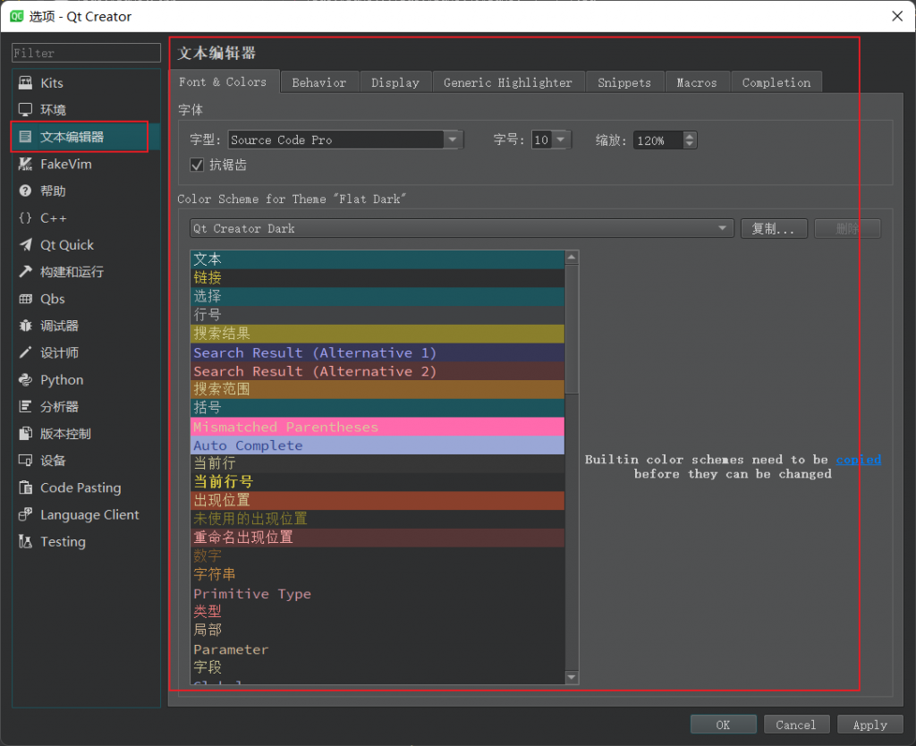Image resolution: width=916 pixels, height=746 pixels.
Task: Click the 删除 delete scheme button
Action: (847, 228)
